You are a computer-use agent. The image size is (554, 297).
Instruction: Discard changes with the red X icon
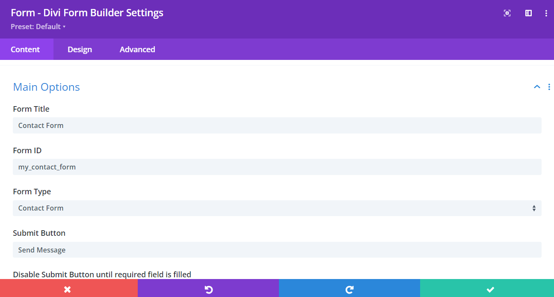coord(67,289)
